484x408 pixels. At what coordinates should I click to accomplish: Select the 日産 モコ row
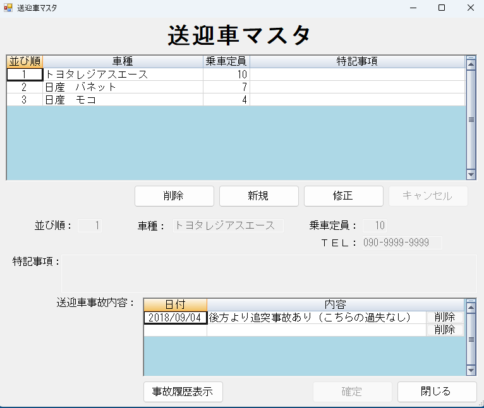pos(236,100)
